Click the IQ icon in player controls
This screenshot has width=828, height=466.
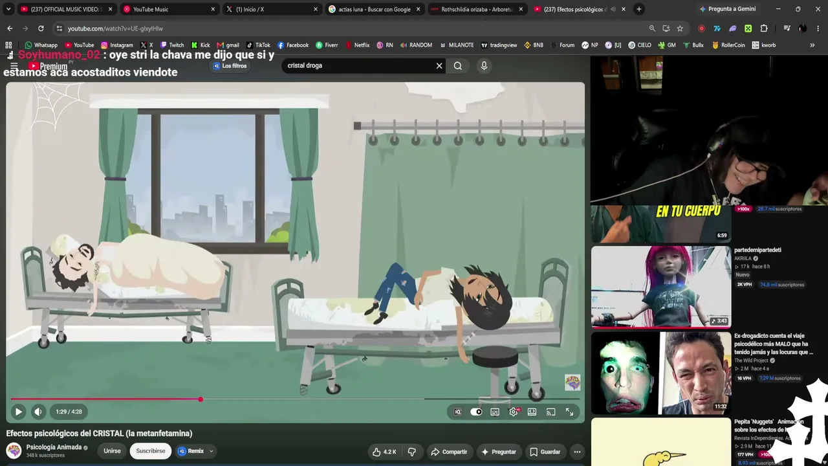[x=457, y=412]
